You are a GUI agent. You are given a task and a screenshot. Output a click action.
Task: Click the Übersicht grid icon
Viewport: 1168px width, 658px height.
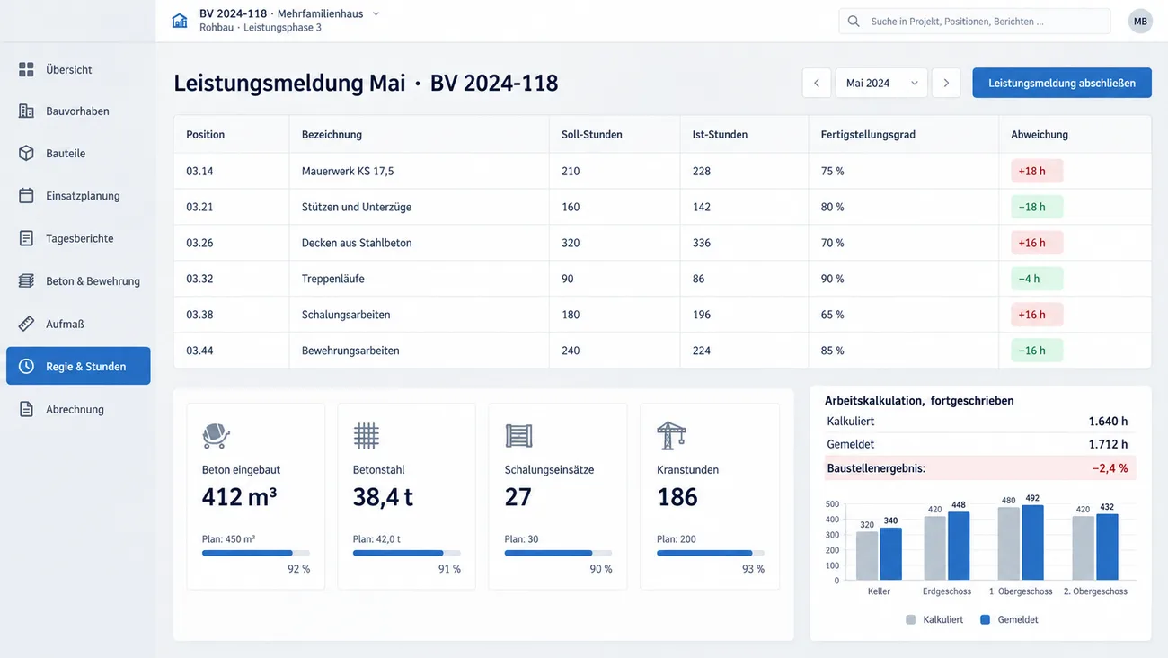coord(26,69)
